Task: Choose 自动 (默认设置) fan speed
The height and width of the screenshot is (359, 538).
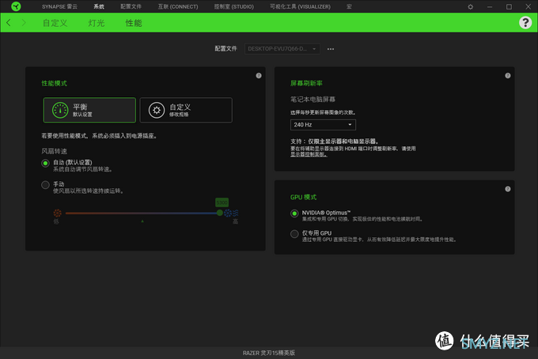Action: [x=45, y=163]
